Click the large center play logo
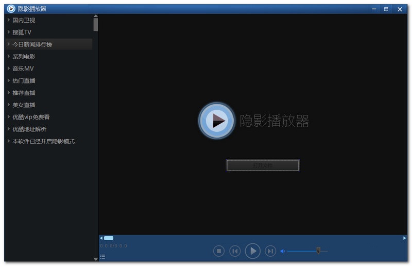Viewport: 412px width, 266px height. click(217, 121)
